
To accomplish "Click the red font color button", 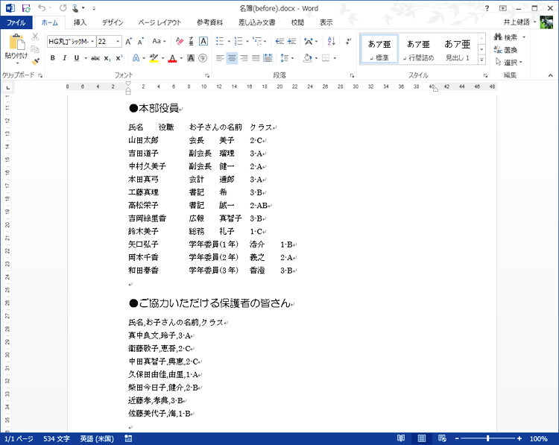I will pos(173,57).
